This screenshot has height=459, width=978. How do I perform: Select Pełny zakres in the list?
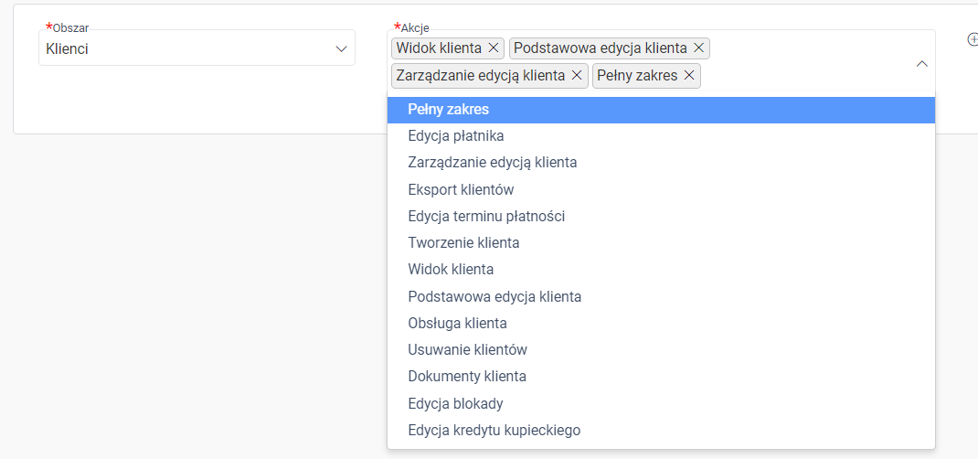click(x=661, y=109)
